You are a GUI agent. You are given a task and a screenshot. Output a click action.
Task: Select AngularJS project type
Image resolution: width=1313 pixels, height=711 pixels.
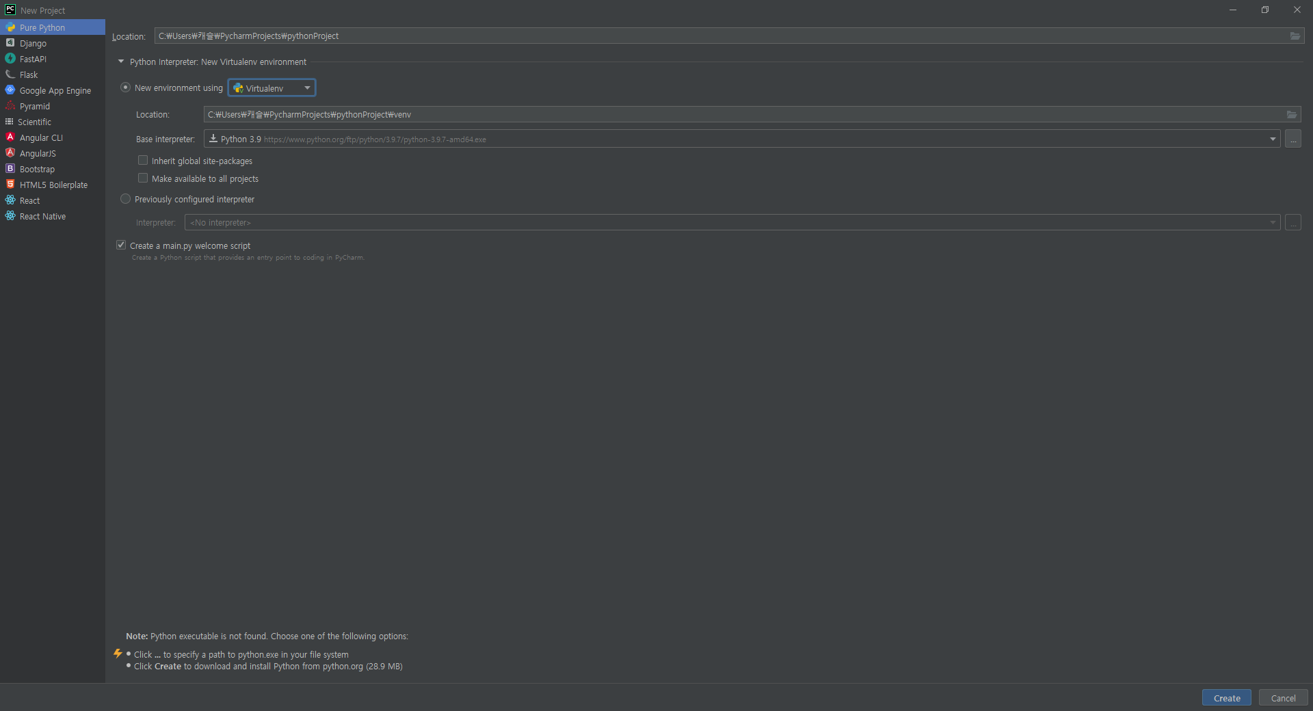pyautogui.click(x=53, y=153)
